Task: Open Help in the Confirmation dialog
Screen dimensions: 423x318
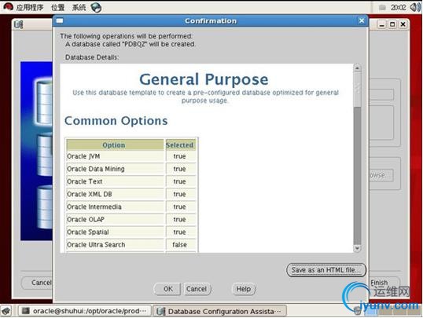Action: (x=244, y=289)
